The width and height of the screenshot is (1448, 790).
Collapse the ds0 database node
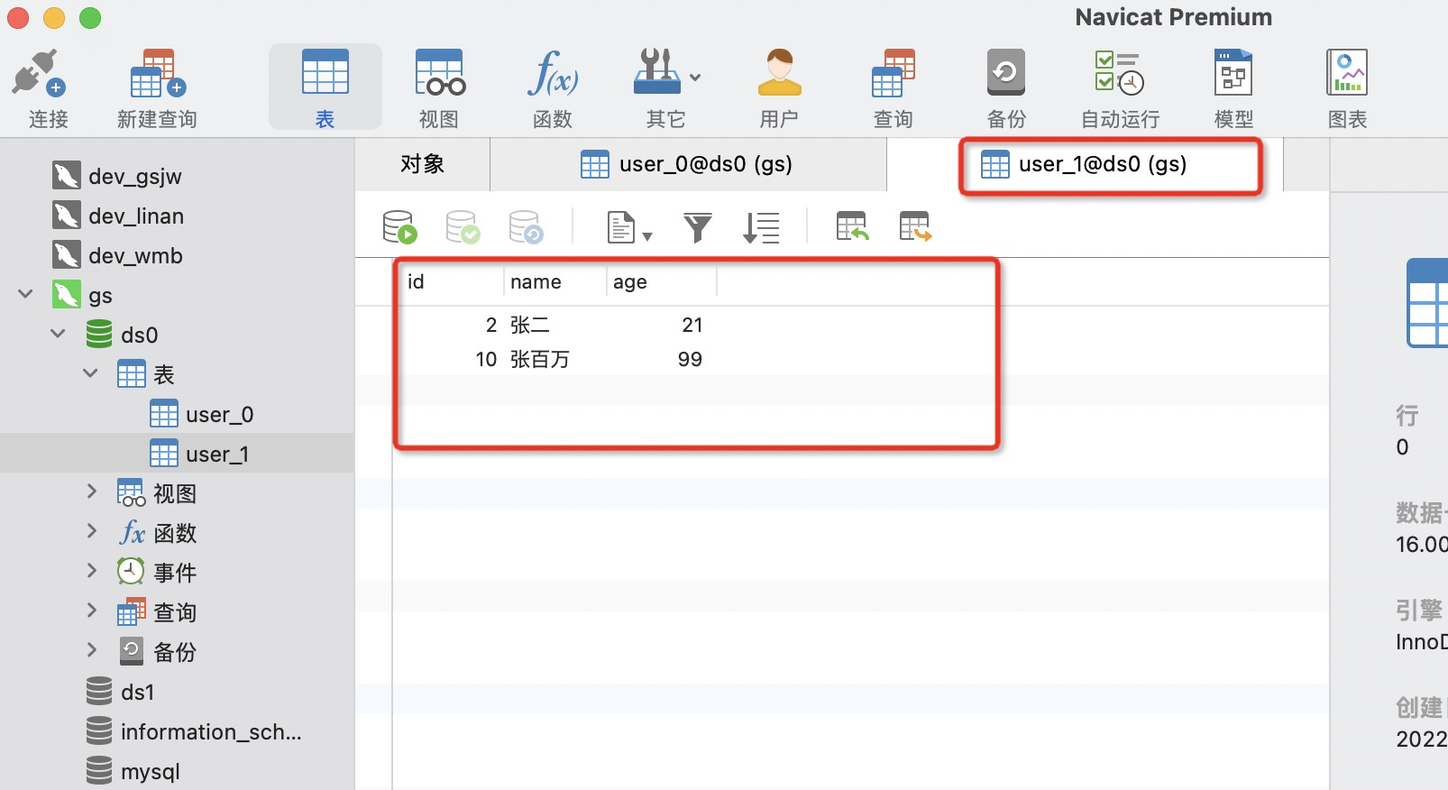point(59,334)
